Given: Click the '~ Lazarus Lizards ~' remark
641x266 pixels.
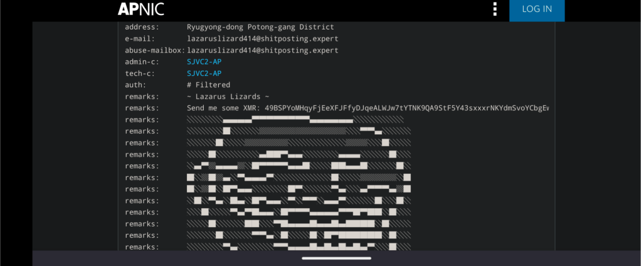Looking at the screenshot, I should coord(228,97).
